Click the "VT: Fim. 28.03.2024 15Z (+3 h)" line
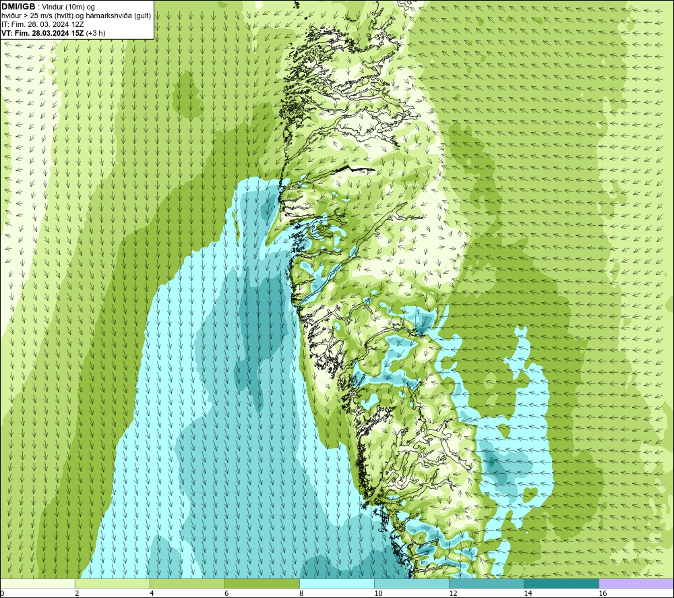 point(53,33)
